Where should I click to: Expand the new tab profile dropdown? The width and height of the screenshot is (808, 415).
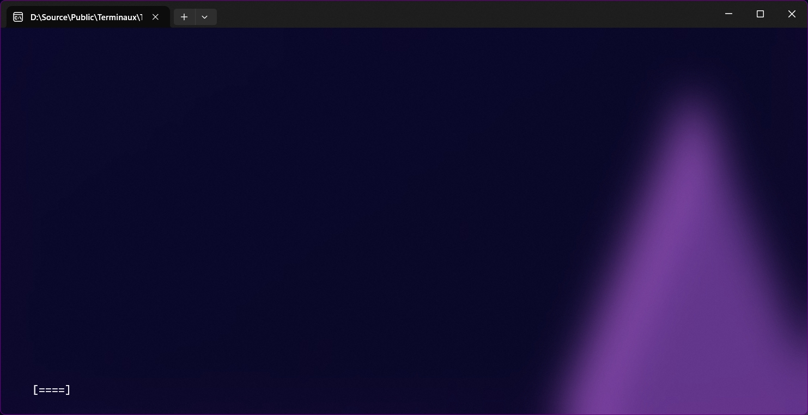(x=205, y=17)
